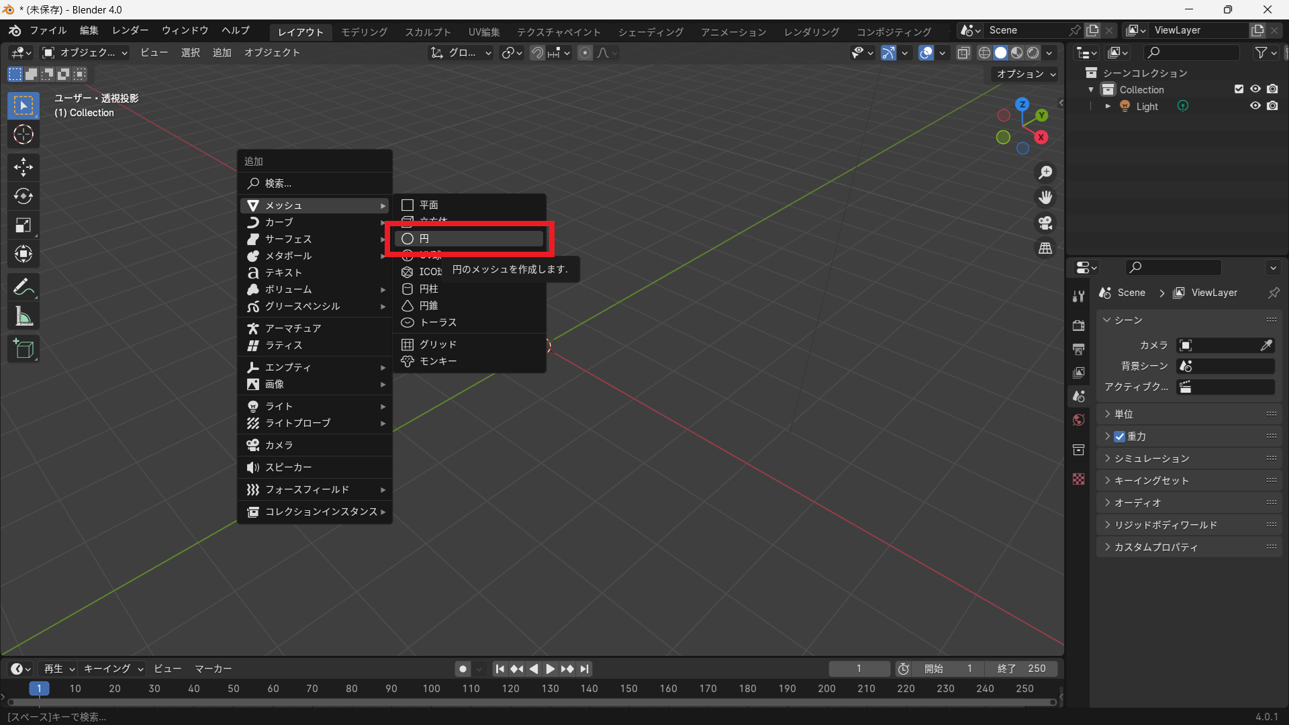Expand the Light item in outliner
Image resolution: width=1289 pixels, height=725 pixels.
click(x=1108, y=106)
